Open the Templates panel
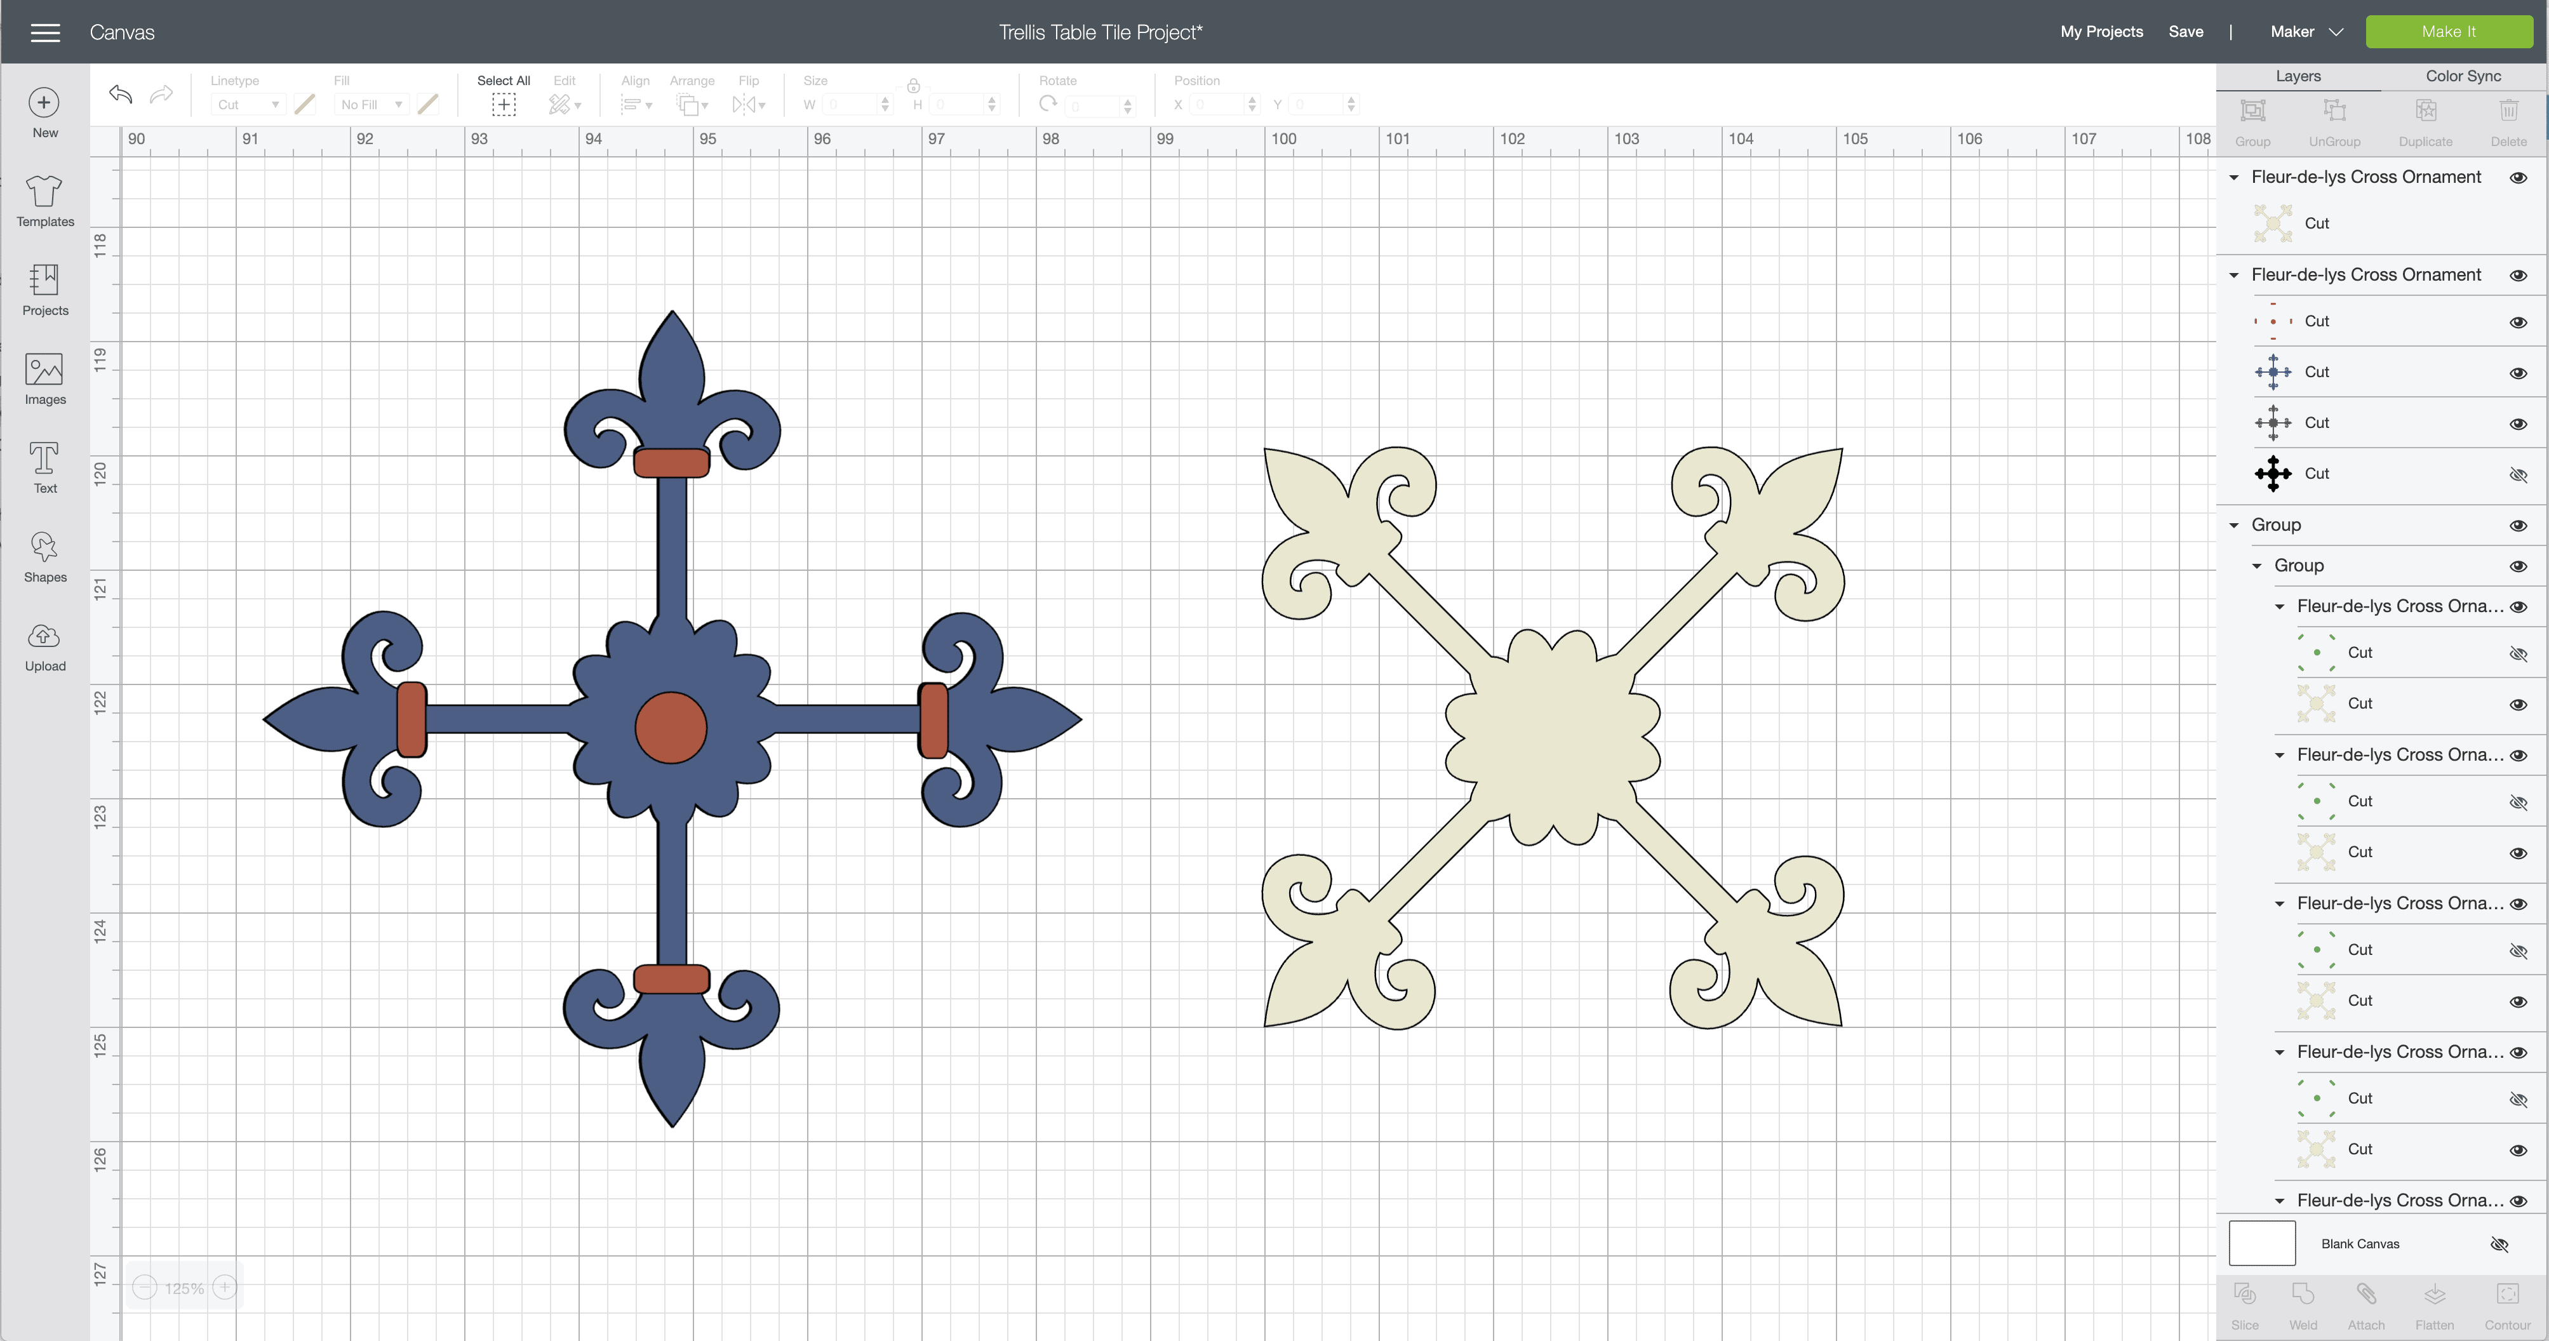2549x1341 pixels. point(44,200)
